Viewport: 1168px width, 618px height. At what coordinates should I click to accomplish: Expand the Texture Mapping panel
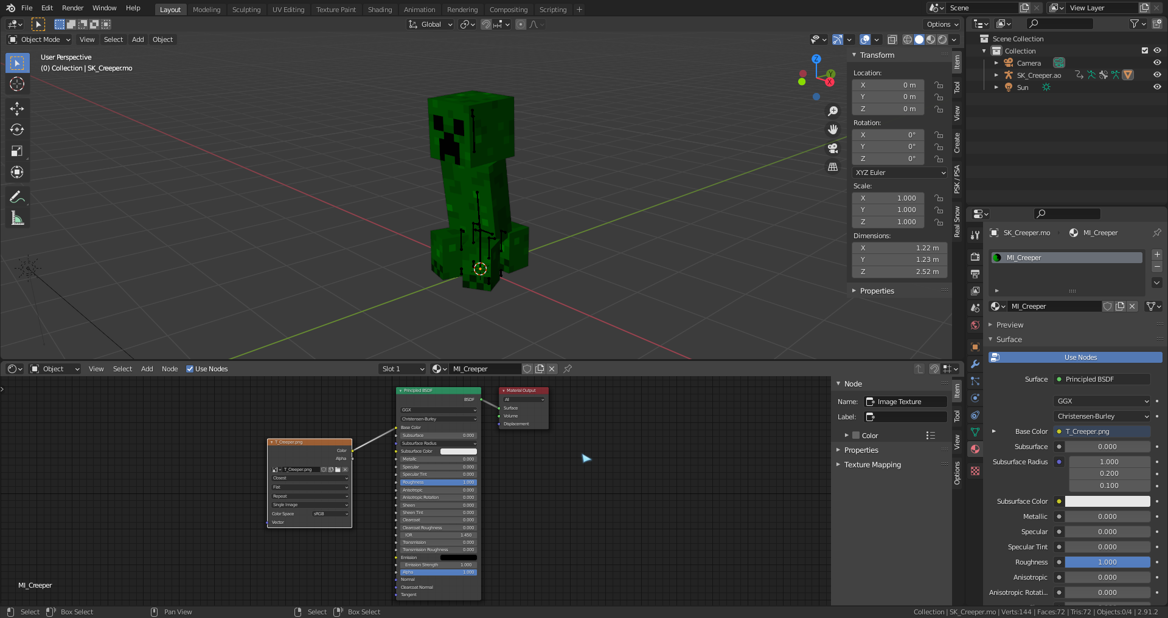coord(872,465)
